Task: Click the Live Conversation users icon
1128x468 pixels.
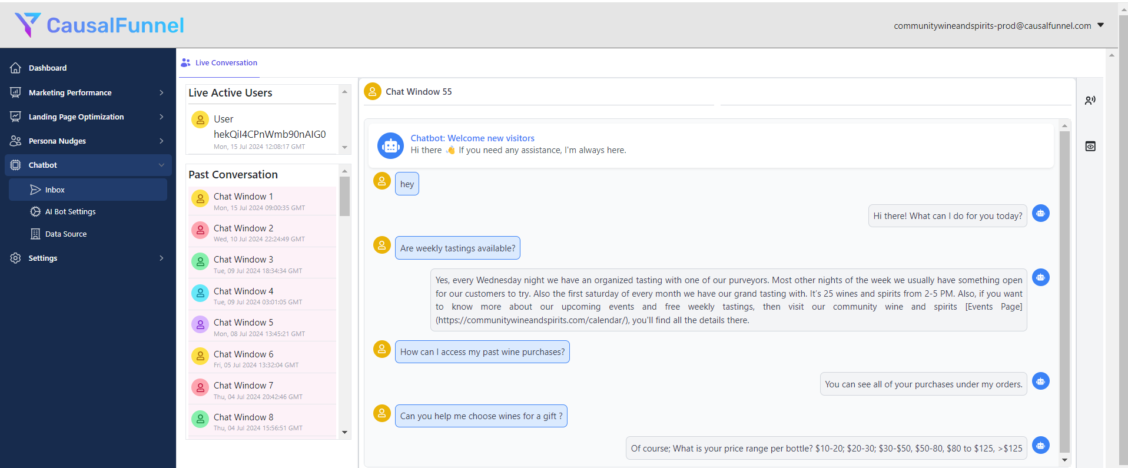Action: pos(186,62)
